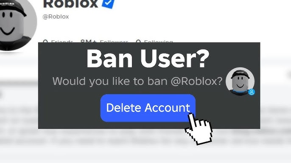Click the blurred gray strip right of dialog
The width and height of the screenshot is (291, 163).
276,75
